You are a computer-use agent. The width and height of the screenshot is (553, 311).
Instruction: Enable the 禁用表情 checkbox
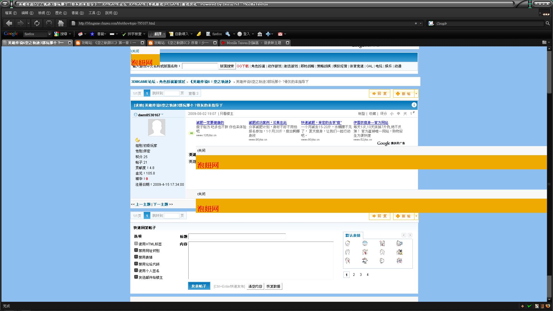point(136,257)
